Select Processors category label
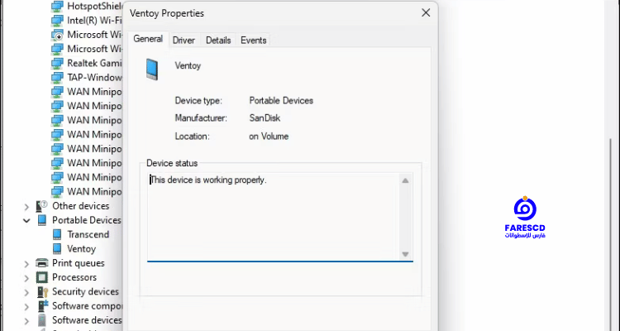Viewport: 620px width, 331px height. (74, 277)
